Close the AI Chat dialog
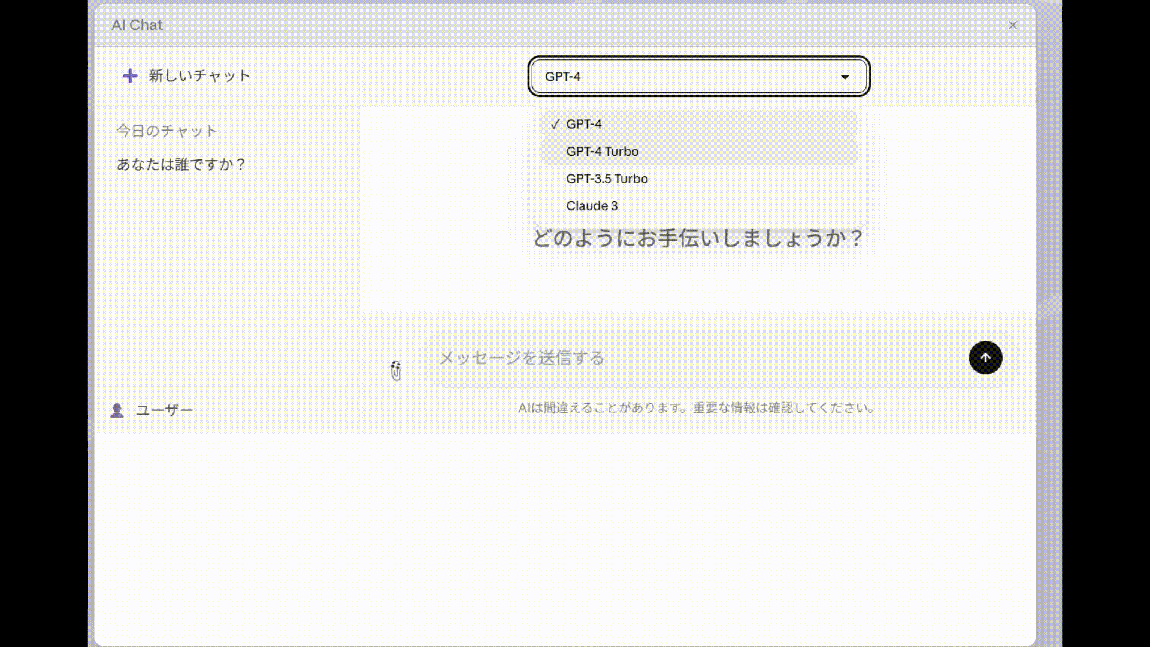 point(1013,25)
